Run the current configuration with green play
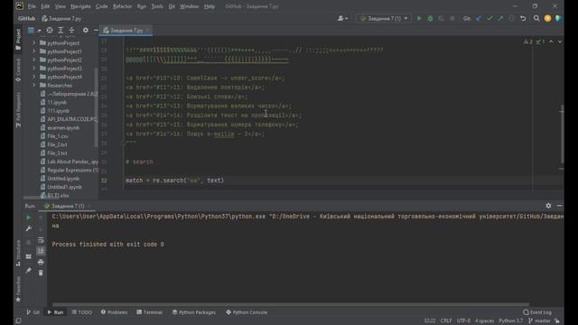The image size is (578, 325). click(x=419, y=18)
